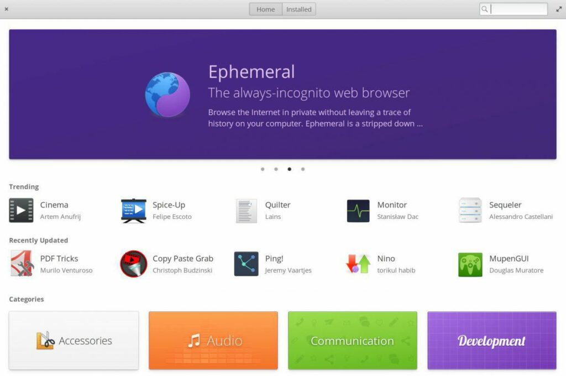Click the Monitor app name
566x376 pixels.
coord(392,205)
